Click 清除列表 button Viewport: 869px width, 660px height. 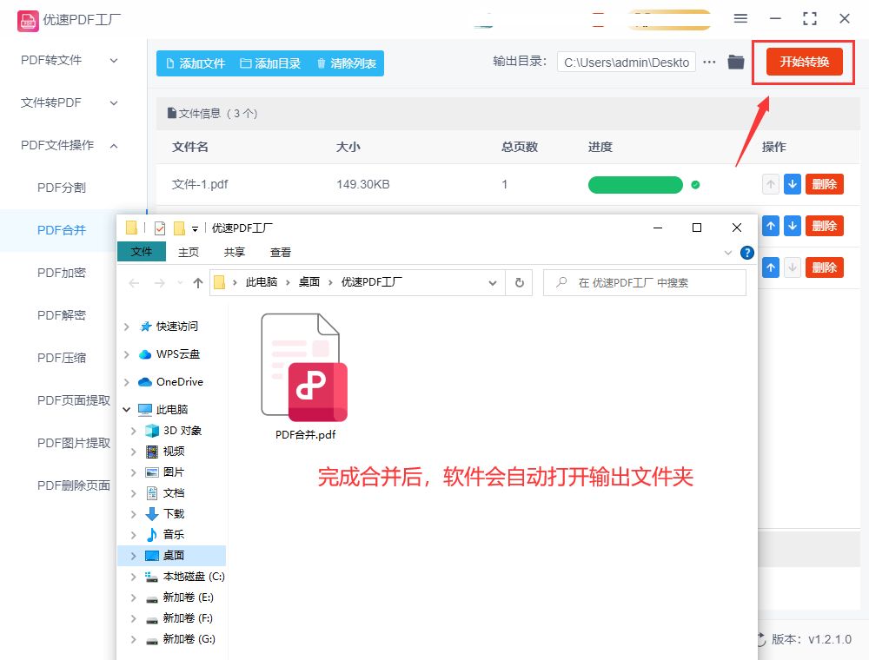coord(347,63)
